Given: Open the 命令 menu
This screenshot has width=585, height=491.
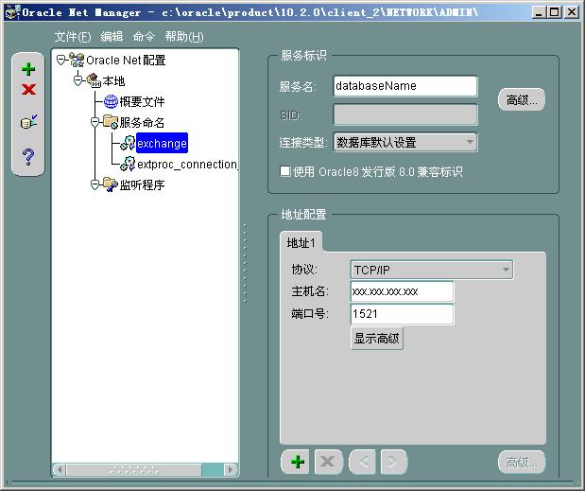Looking at the screenshot, I should [x=144, y=37].
